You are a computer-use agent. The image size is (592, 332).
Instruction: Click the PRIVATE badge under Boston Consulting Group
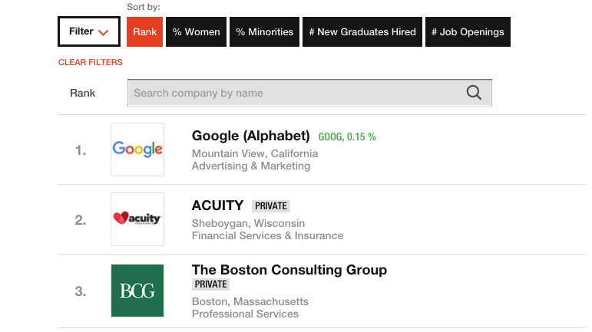tap(210, 284)
